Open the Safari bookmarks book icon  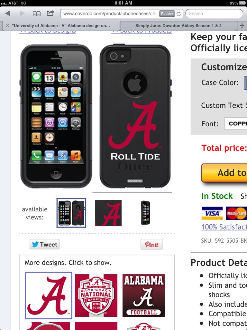click(x=37, y=14)
